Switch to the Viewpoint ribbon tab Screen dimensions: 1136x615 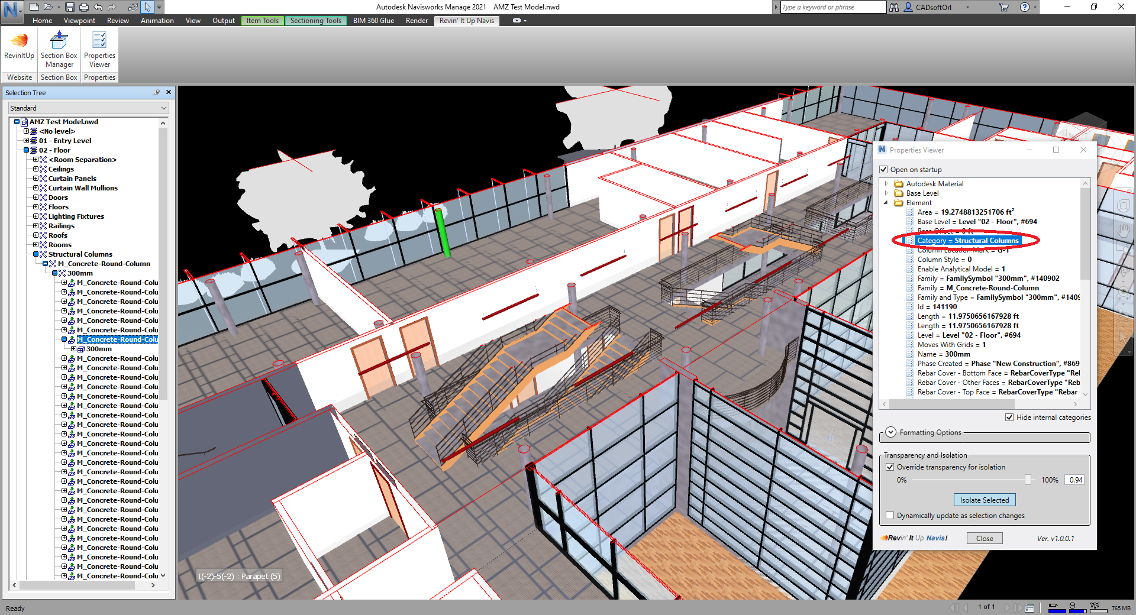pyautogui.click(x=79, y=21)
